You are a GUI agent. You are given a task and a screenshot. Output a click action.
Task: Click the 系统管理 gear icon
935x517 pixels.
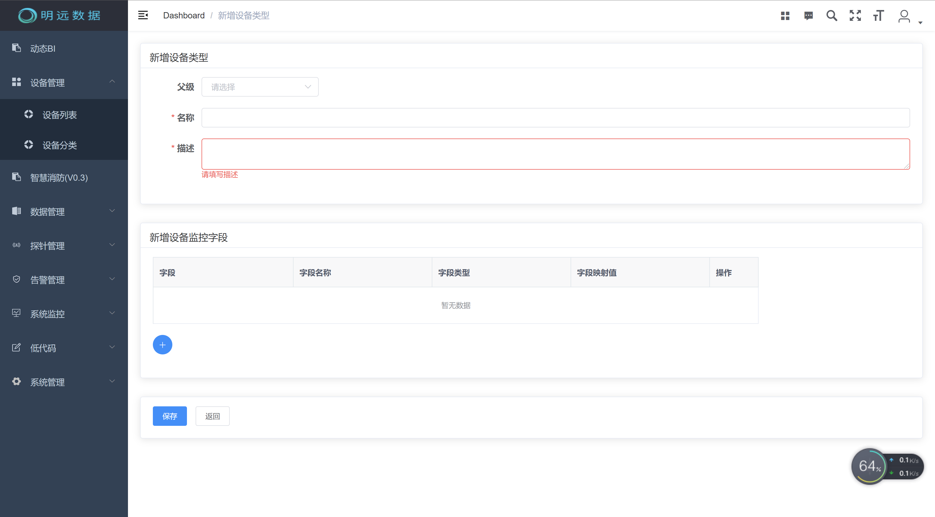point(16,381)
